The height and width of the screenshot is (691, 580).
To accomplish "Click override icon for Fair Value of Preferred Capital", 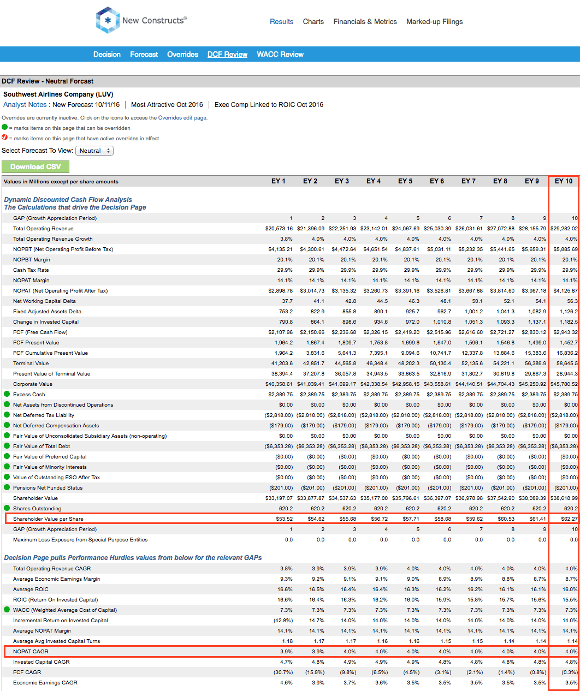I will tap(7, 456).
